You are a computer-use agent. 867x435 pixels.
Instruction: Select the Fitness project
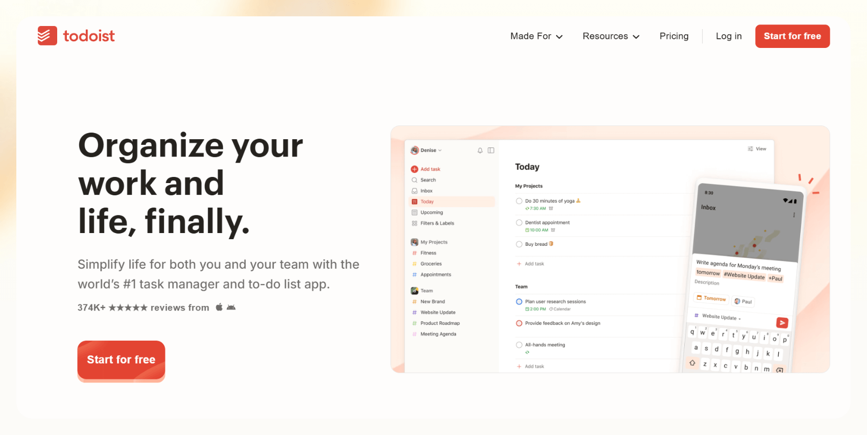tap(428, 253)
